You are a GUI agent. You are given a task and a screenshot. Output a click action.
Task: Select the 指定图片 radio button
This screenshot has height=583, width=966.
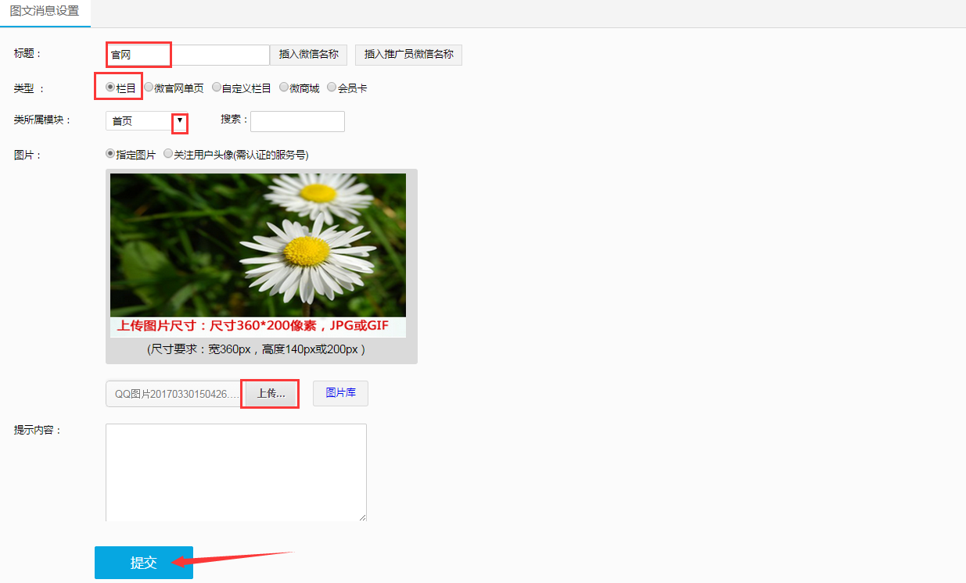point(110,154)
